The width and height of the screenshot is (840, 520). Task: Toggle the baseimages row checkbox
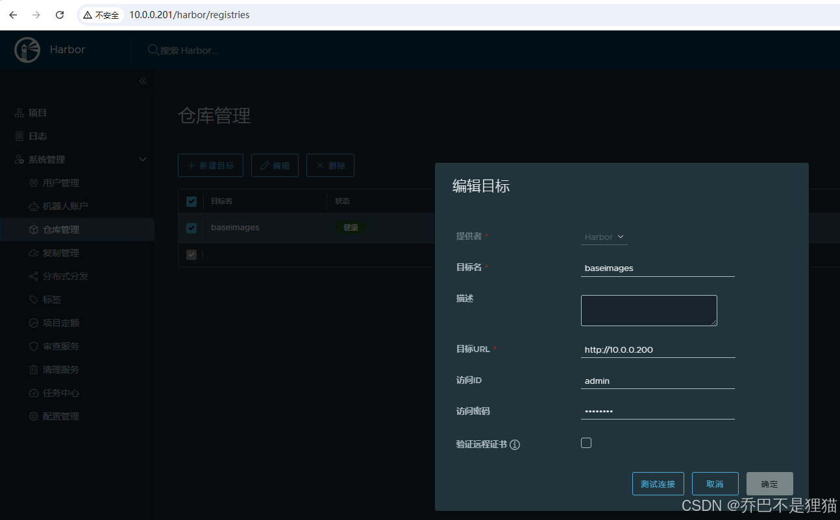tap(191, 228)
